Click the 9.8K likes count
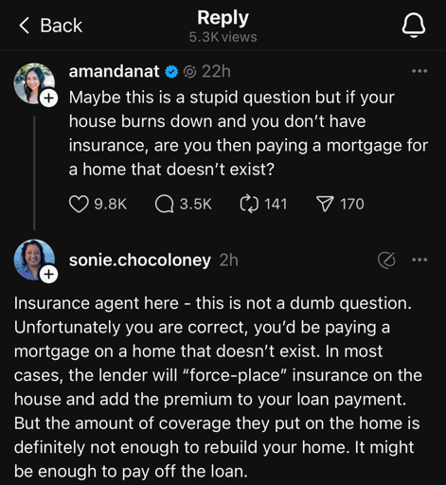Screen dimensions: 446x485 [111, 204]
